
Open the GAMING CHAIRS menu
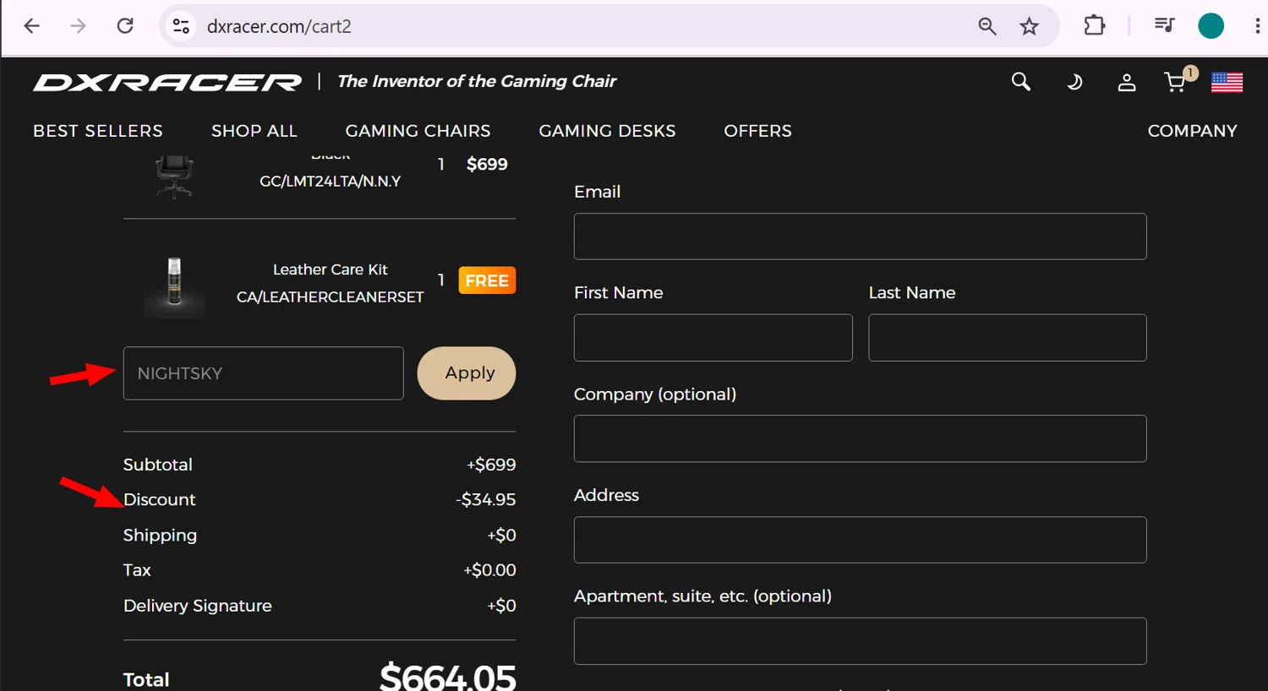point(418,131)
